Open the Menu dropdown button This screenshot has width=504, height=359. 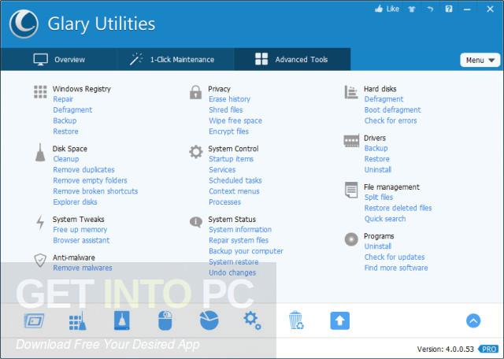point(480,60)
